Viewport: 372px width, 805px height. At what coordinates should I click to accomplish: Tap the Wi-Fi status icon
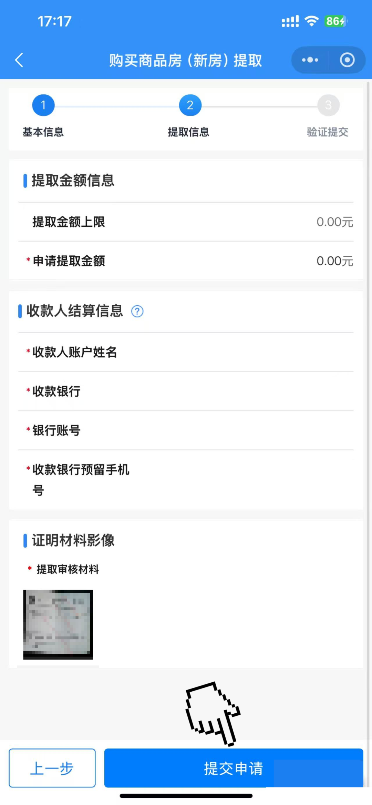tap(311, 21)
